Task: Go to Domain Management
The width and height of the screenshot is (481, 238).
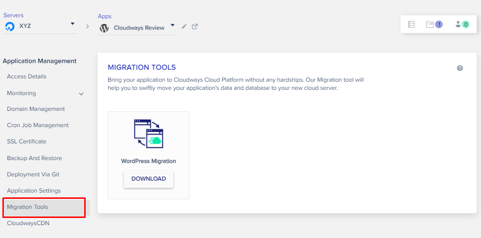Action: pos(36,109)
